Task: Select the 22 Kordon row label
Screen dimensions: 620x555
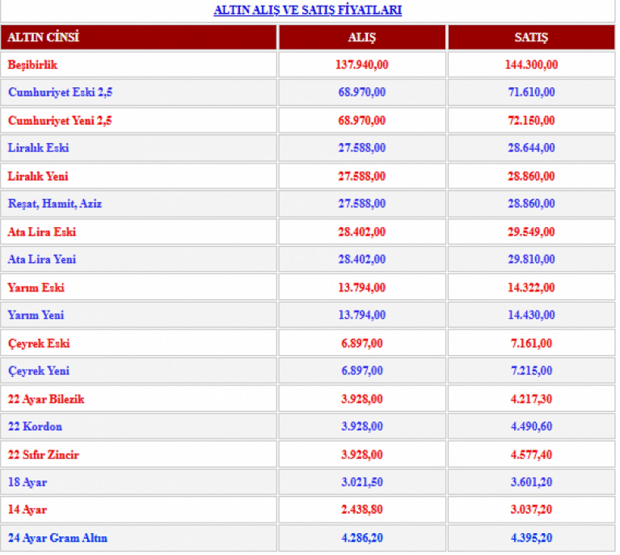Action: tap(35, 427)
